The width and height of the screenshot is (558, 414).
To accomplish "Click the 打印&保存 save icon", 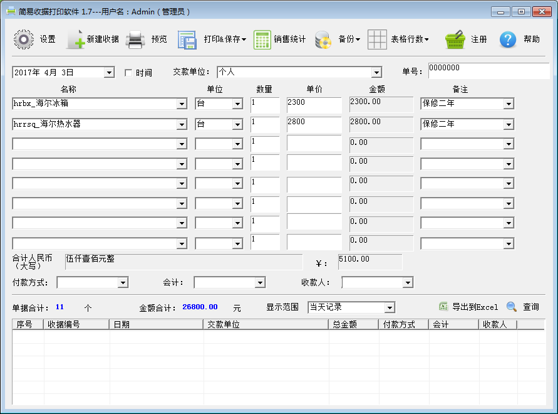I will coord(187,40).
